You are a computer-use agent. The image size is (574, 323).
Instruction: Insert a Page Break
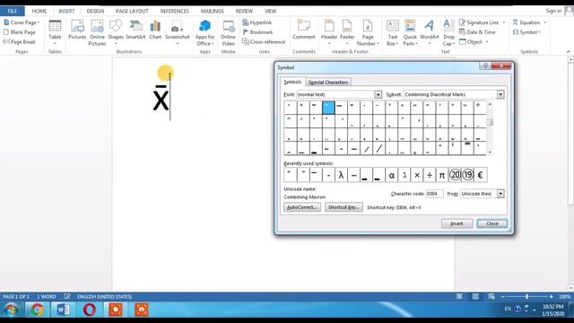pyautogui.click(x=20, y=42)
